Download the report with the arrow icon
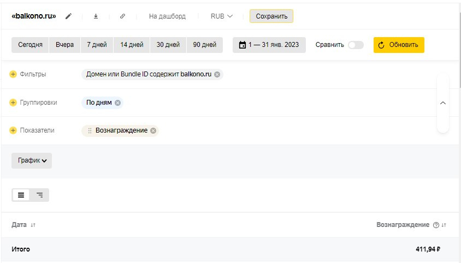461x263 pixels. coord(96,16)
